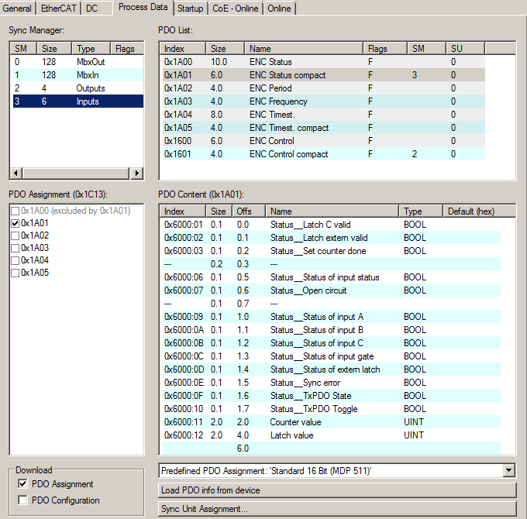The width and height of the screenshot is (527, 519).
Task: Select PDO 0x1A01 ENC Status compact row
Action: (324, 75)
